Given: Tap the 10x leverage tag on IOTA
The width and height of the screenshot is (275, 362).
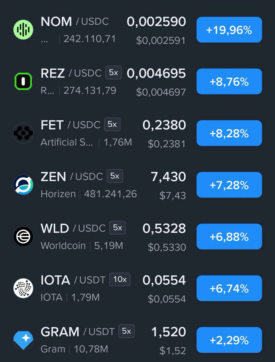Looking at the screenshot, I should 120,280.
